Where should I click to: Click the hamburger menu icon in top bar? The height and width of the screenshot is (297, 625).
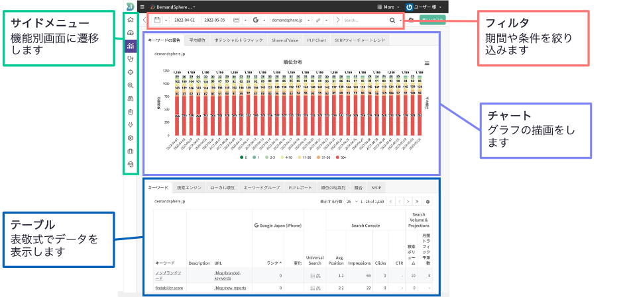tap(142, 7)
